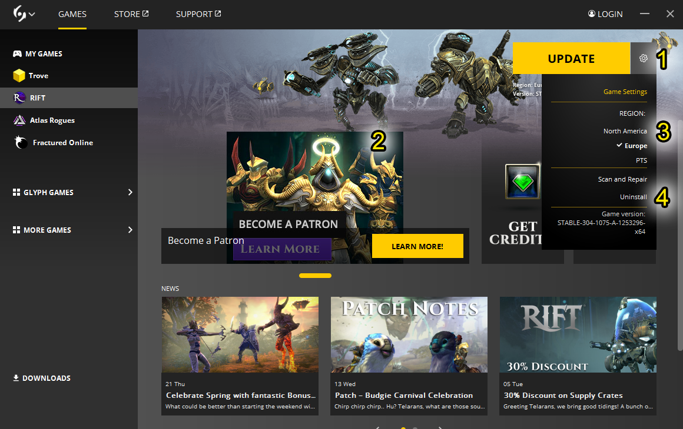Image resolution: width=683 pixels, height=429 pixels.
Task: Select the Europe region option
Action: (x=635, y=146)
